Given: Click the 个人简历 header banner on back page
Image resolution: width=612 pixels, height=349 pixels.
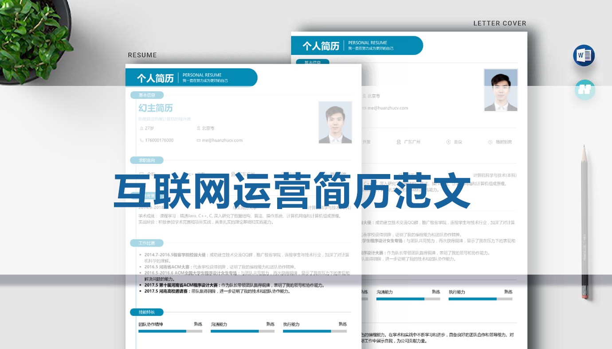Looking at the screenshot, I should [357, 46].
